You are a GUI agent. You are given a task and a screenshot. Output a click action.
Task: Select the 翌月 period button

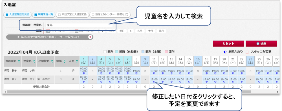click(161, 31)
